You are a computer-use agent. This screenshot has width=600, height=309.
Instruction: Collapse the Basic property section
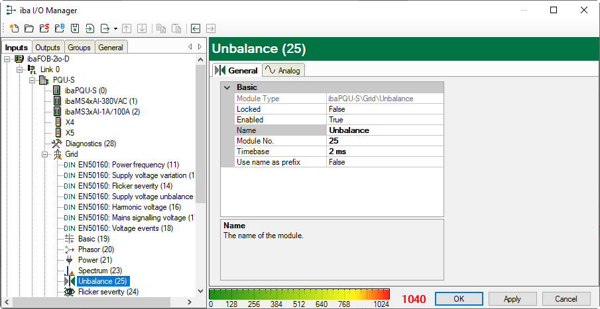(x=227, y=87)
